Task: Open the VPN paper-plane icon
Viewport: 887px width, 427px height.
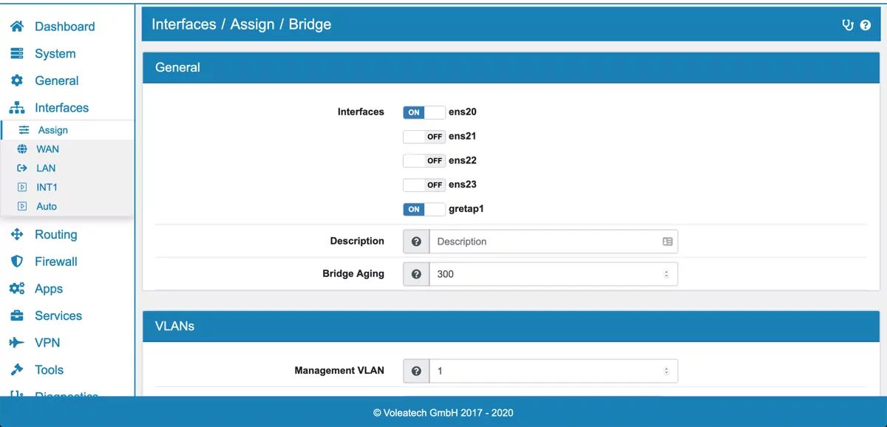Action: 16,342
